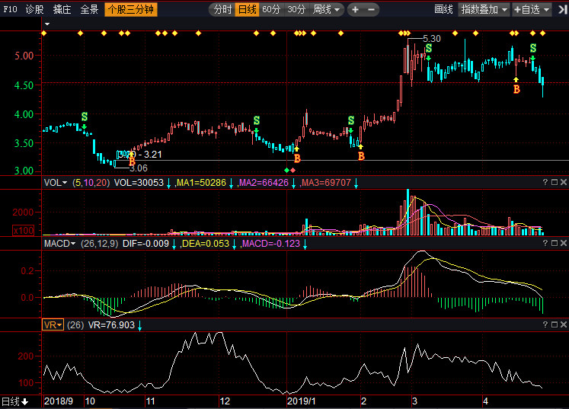The width and height of the screenshot is (569, 409).
Task: Expand small triangle above price chart
Action: click(x=47, y=24)
